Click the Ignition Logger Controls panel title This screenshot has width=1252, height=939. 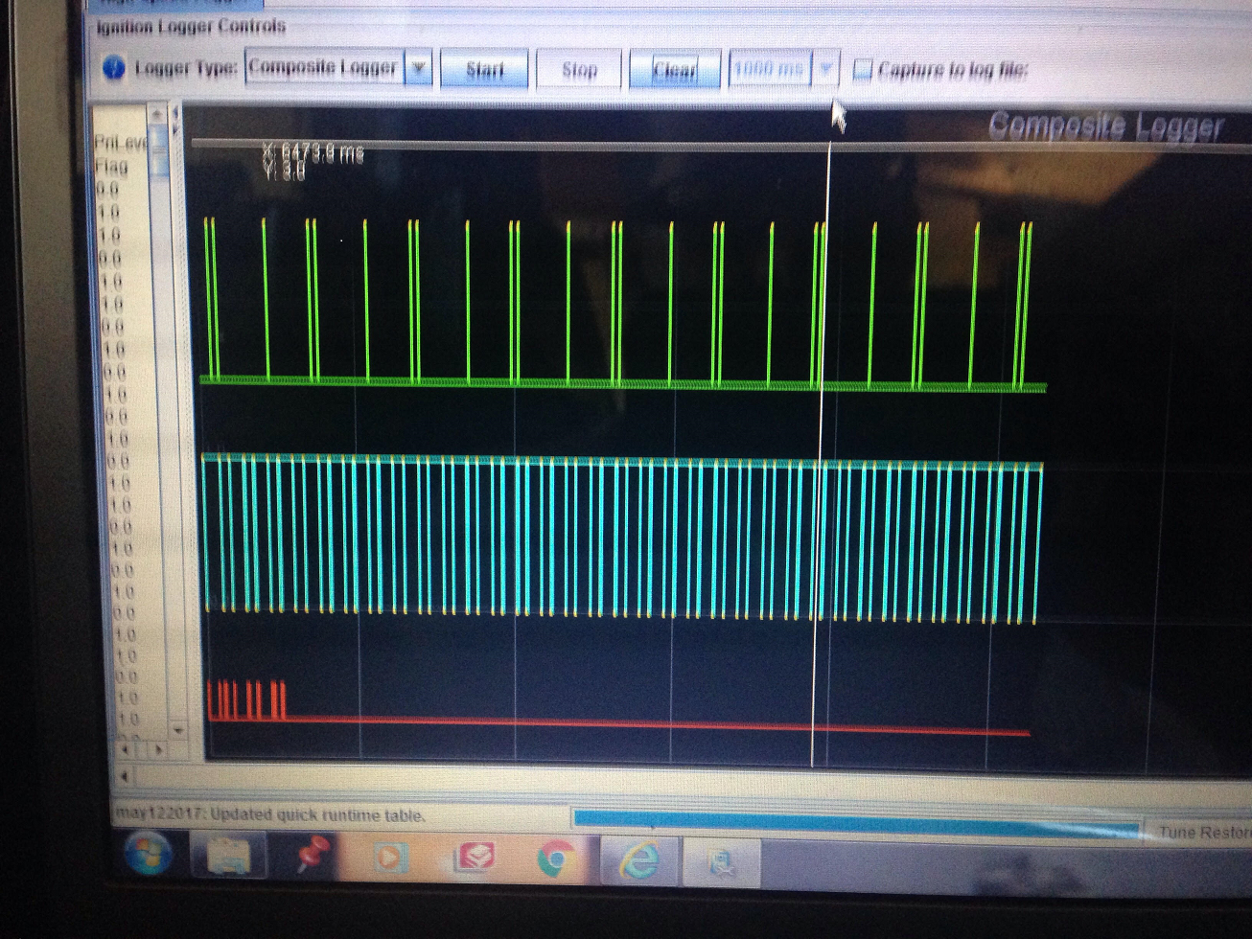[x=191, y=27]
